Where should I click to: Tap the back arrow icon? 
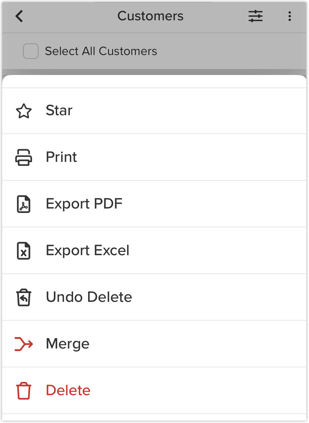[x=19, y=16]
